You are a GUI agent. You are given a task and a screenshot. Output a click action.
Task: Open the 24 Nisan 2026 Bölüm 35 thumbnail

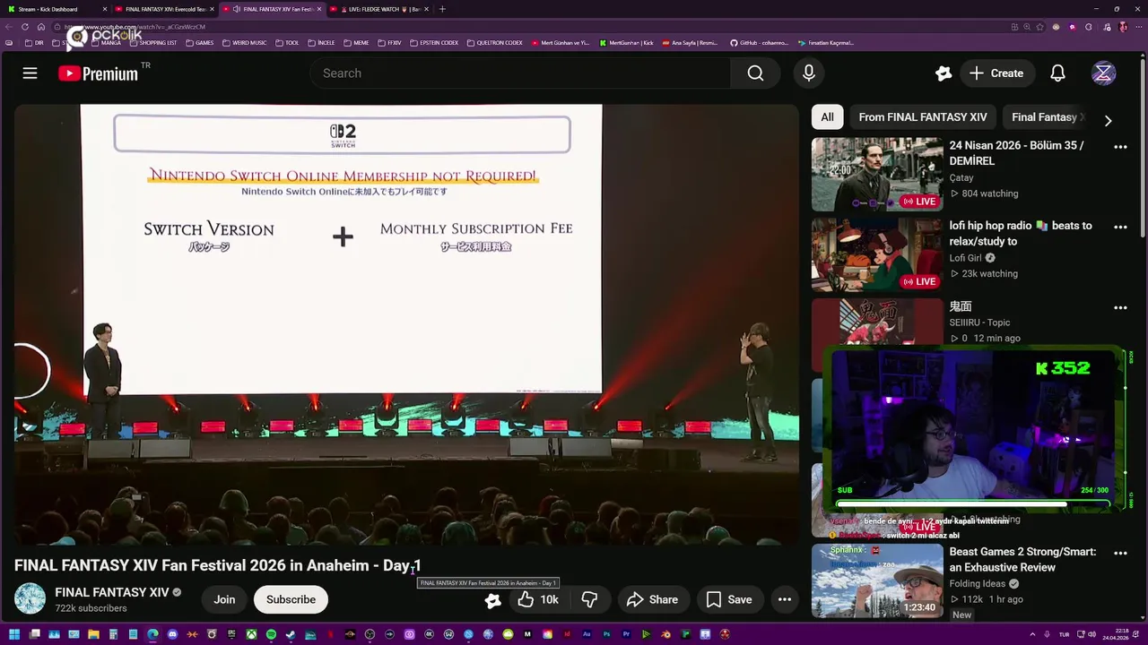point(877,174)
